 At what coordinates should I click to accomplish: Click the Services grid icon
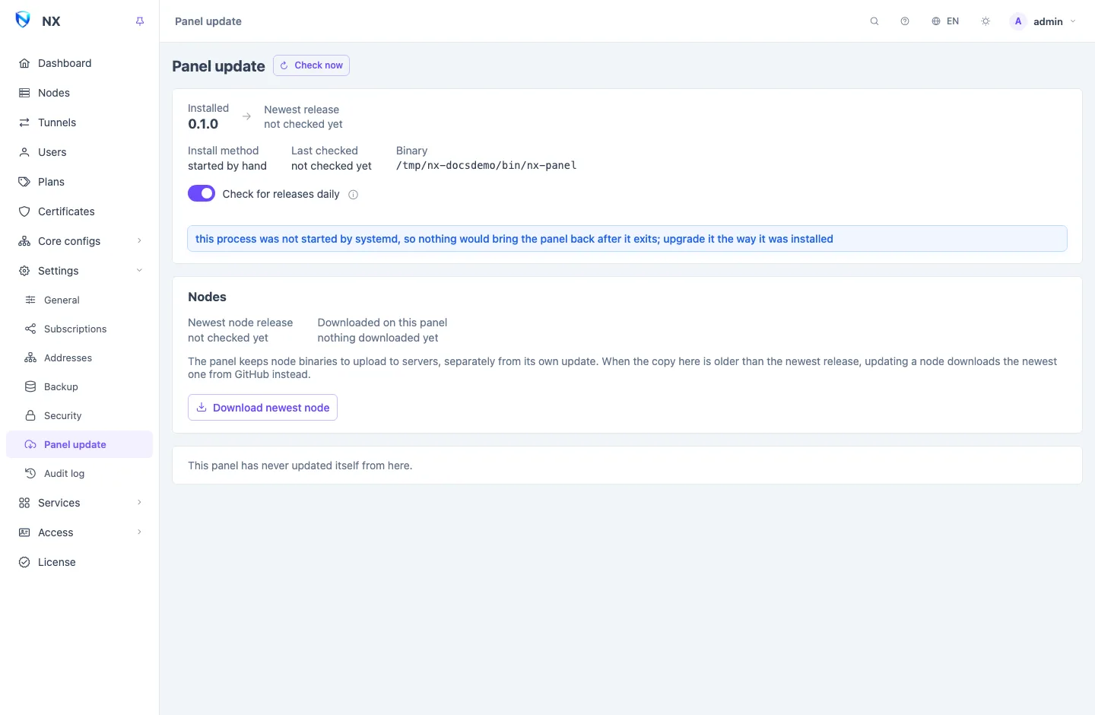point(24,503)
